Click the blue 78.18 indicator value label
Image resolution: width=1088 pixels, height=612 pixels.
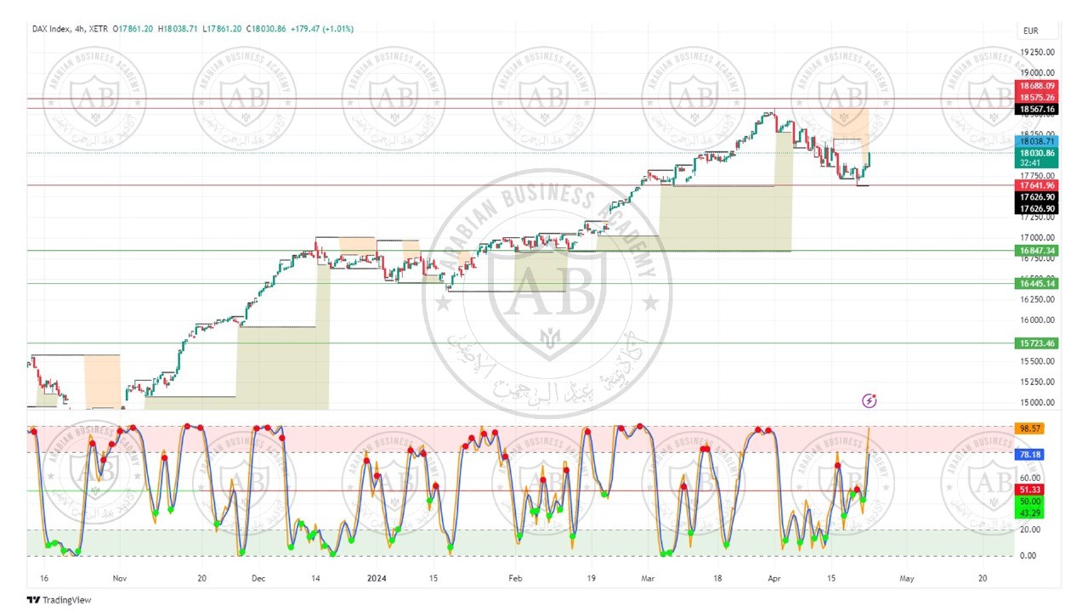click(x=1030, y=455)
